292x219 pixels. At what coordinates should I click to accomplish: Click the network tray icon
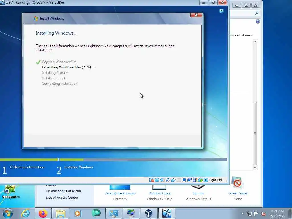[249, 214]
